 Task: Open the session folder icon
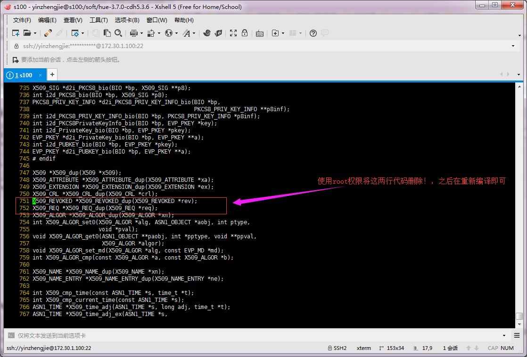pos(27,33)
